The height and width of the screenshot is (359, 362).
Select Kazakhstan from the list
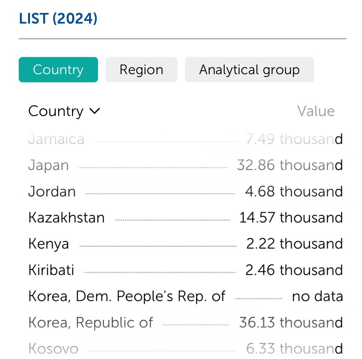point(66,217)
